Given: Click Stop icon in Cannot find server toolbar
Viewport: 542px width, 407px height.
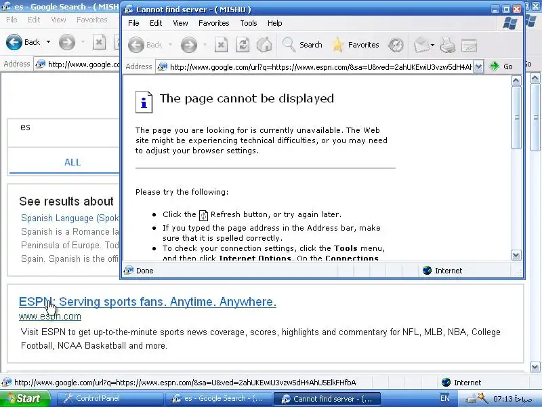Looking at the screenshot, I should (x=221, y=45).
